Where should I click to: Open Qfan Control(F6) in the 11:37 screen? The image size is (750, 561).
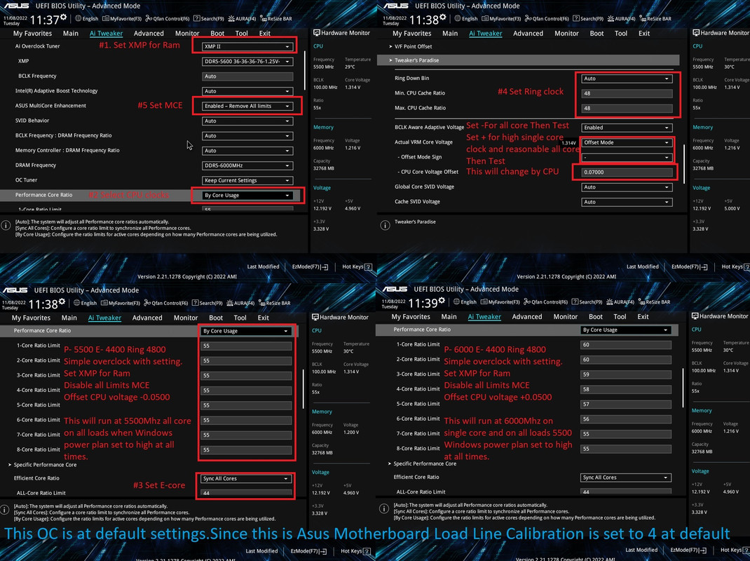coord(167,19)
